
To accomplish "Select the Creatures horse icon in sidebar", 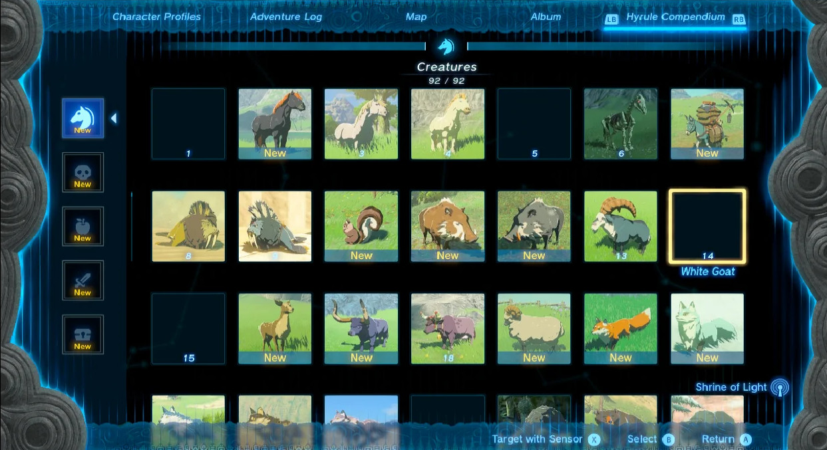I will coord(83,118).
